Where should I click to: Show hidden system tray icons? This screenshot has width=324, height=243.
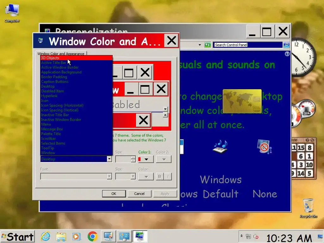(x=241, y=236)
